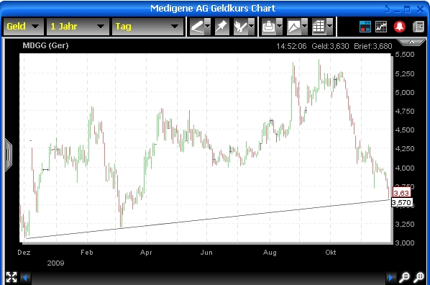Open the news newspaper icon
The width and height of the screenshot is (430, 285).
[418, 27]
